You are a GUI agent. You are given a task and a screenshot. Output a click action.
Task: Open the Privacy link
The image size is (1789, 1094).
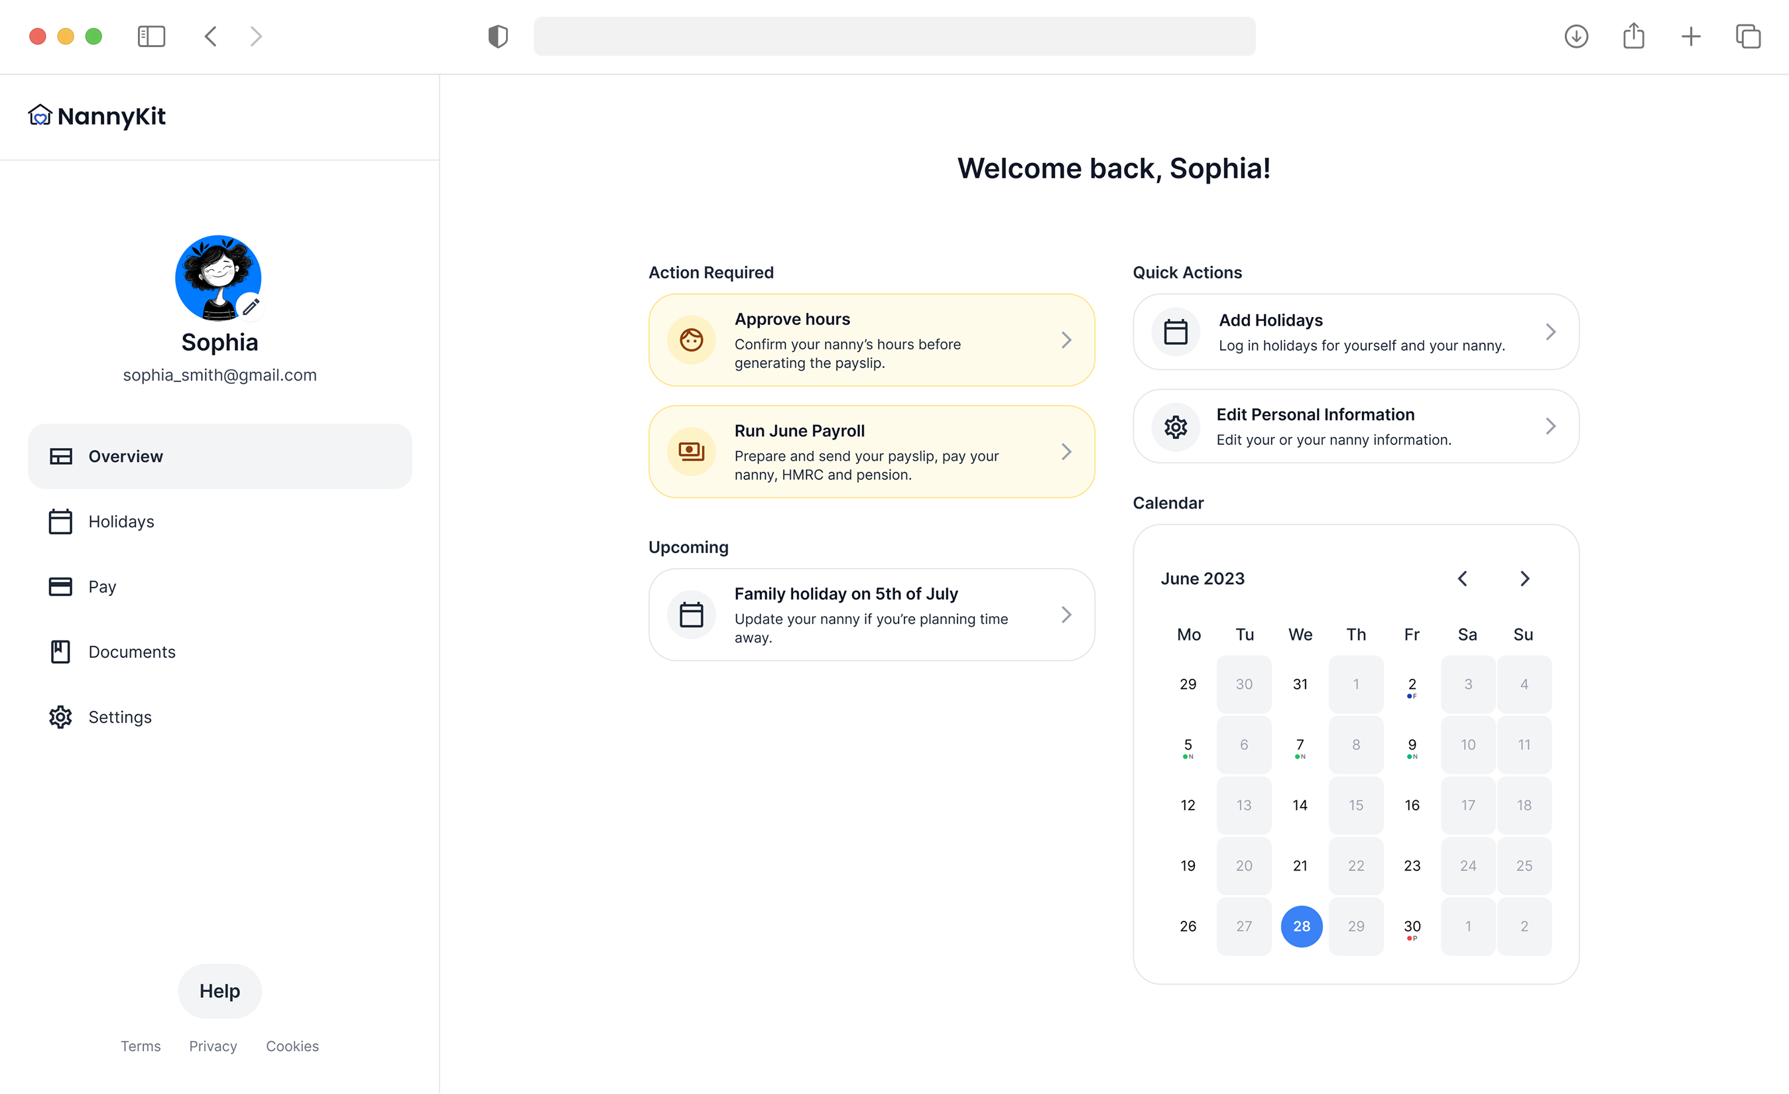[x=213, y=1046]
